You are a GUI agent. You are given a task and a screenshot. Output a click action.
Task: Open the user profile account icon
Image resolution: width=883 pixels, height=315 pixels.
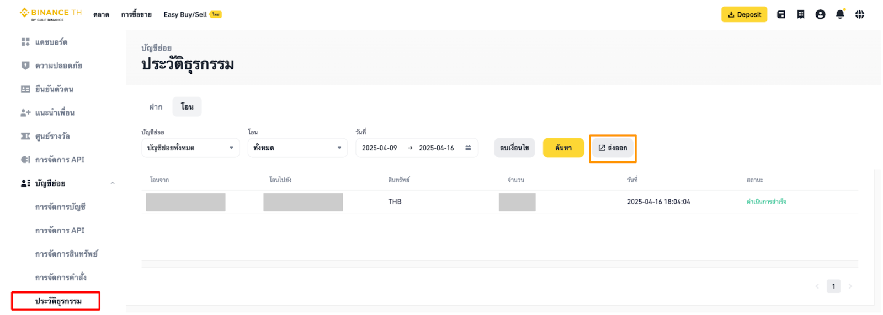(x=820, y=14)
